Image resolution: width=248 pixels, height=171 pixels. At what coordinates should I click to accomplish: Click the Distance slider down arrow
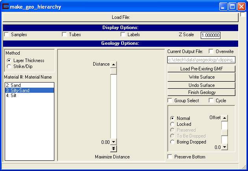[x=113, y=142]
